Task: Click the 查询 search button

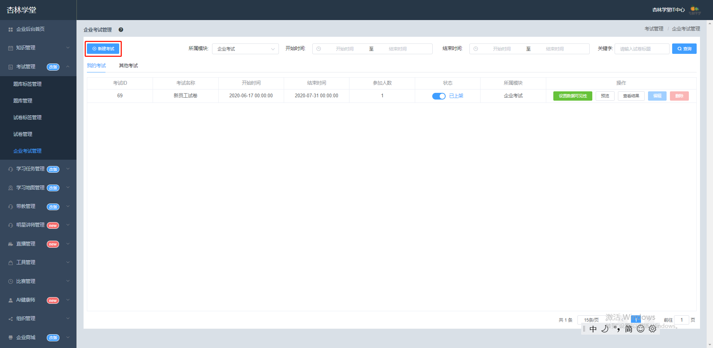Action: click(x=684, y=49)
